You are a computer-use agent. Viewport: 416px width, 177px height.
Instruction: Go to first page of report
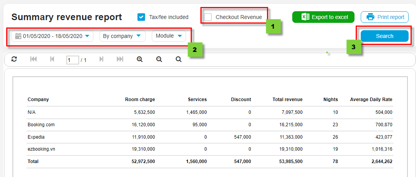pos(33,59)
